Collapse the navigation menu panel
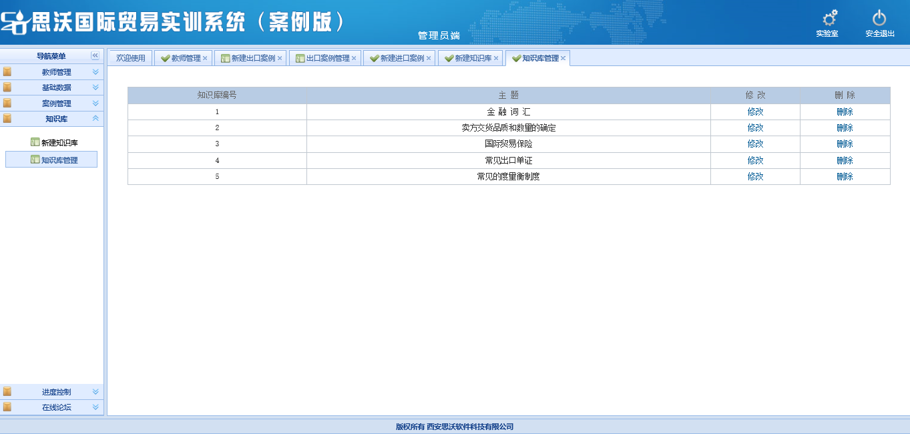The width and height of the screenshot is (910, 434). (95, 56)
